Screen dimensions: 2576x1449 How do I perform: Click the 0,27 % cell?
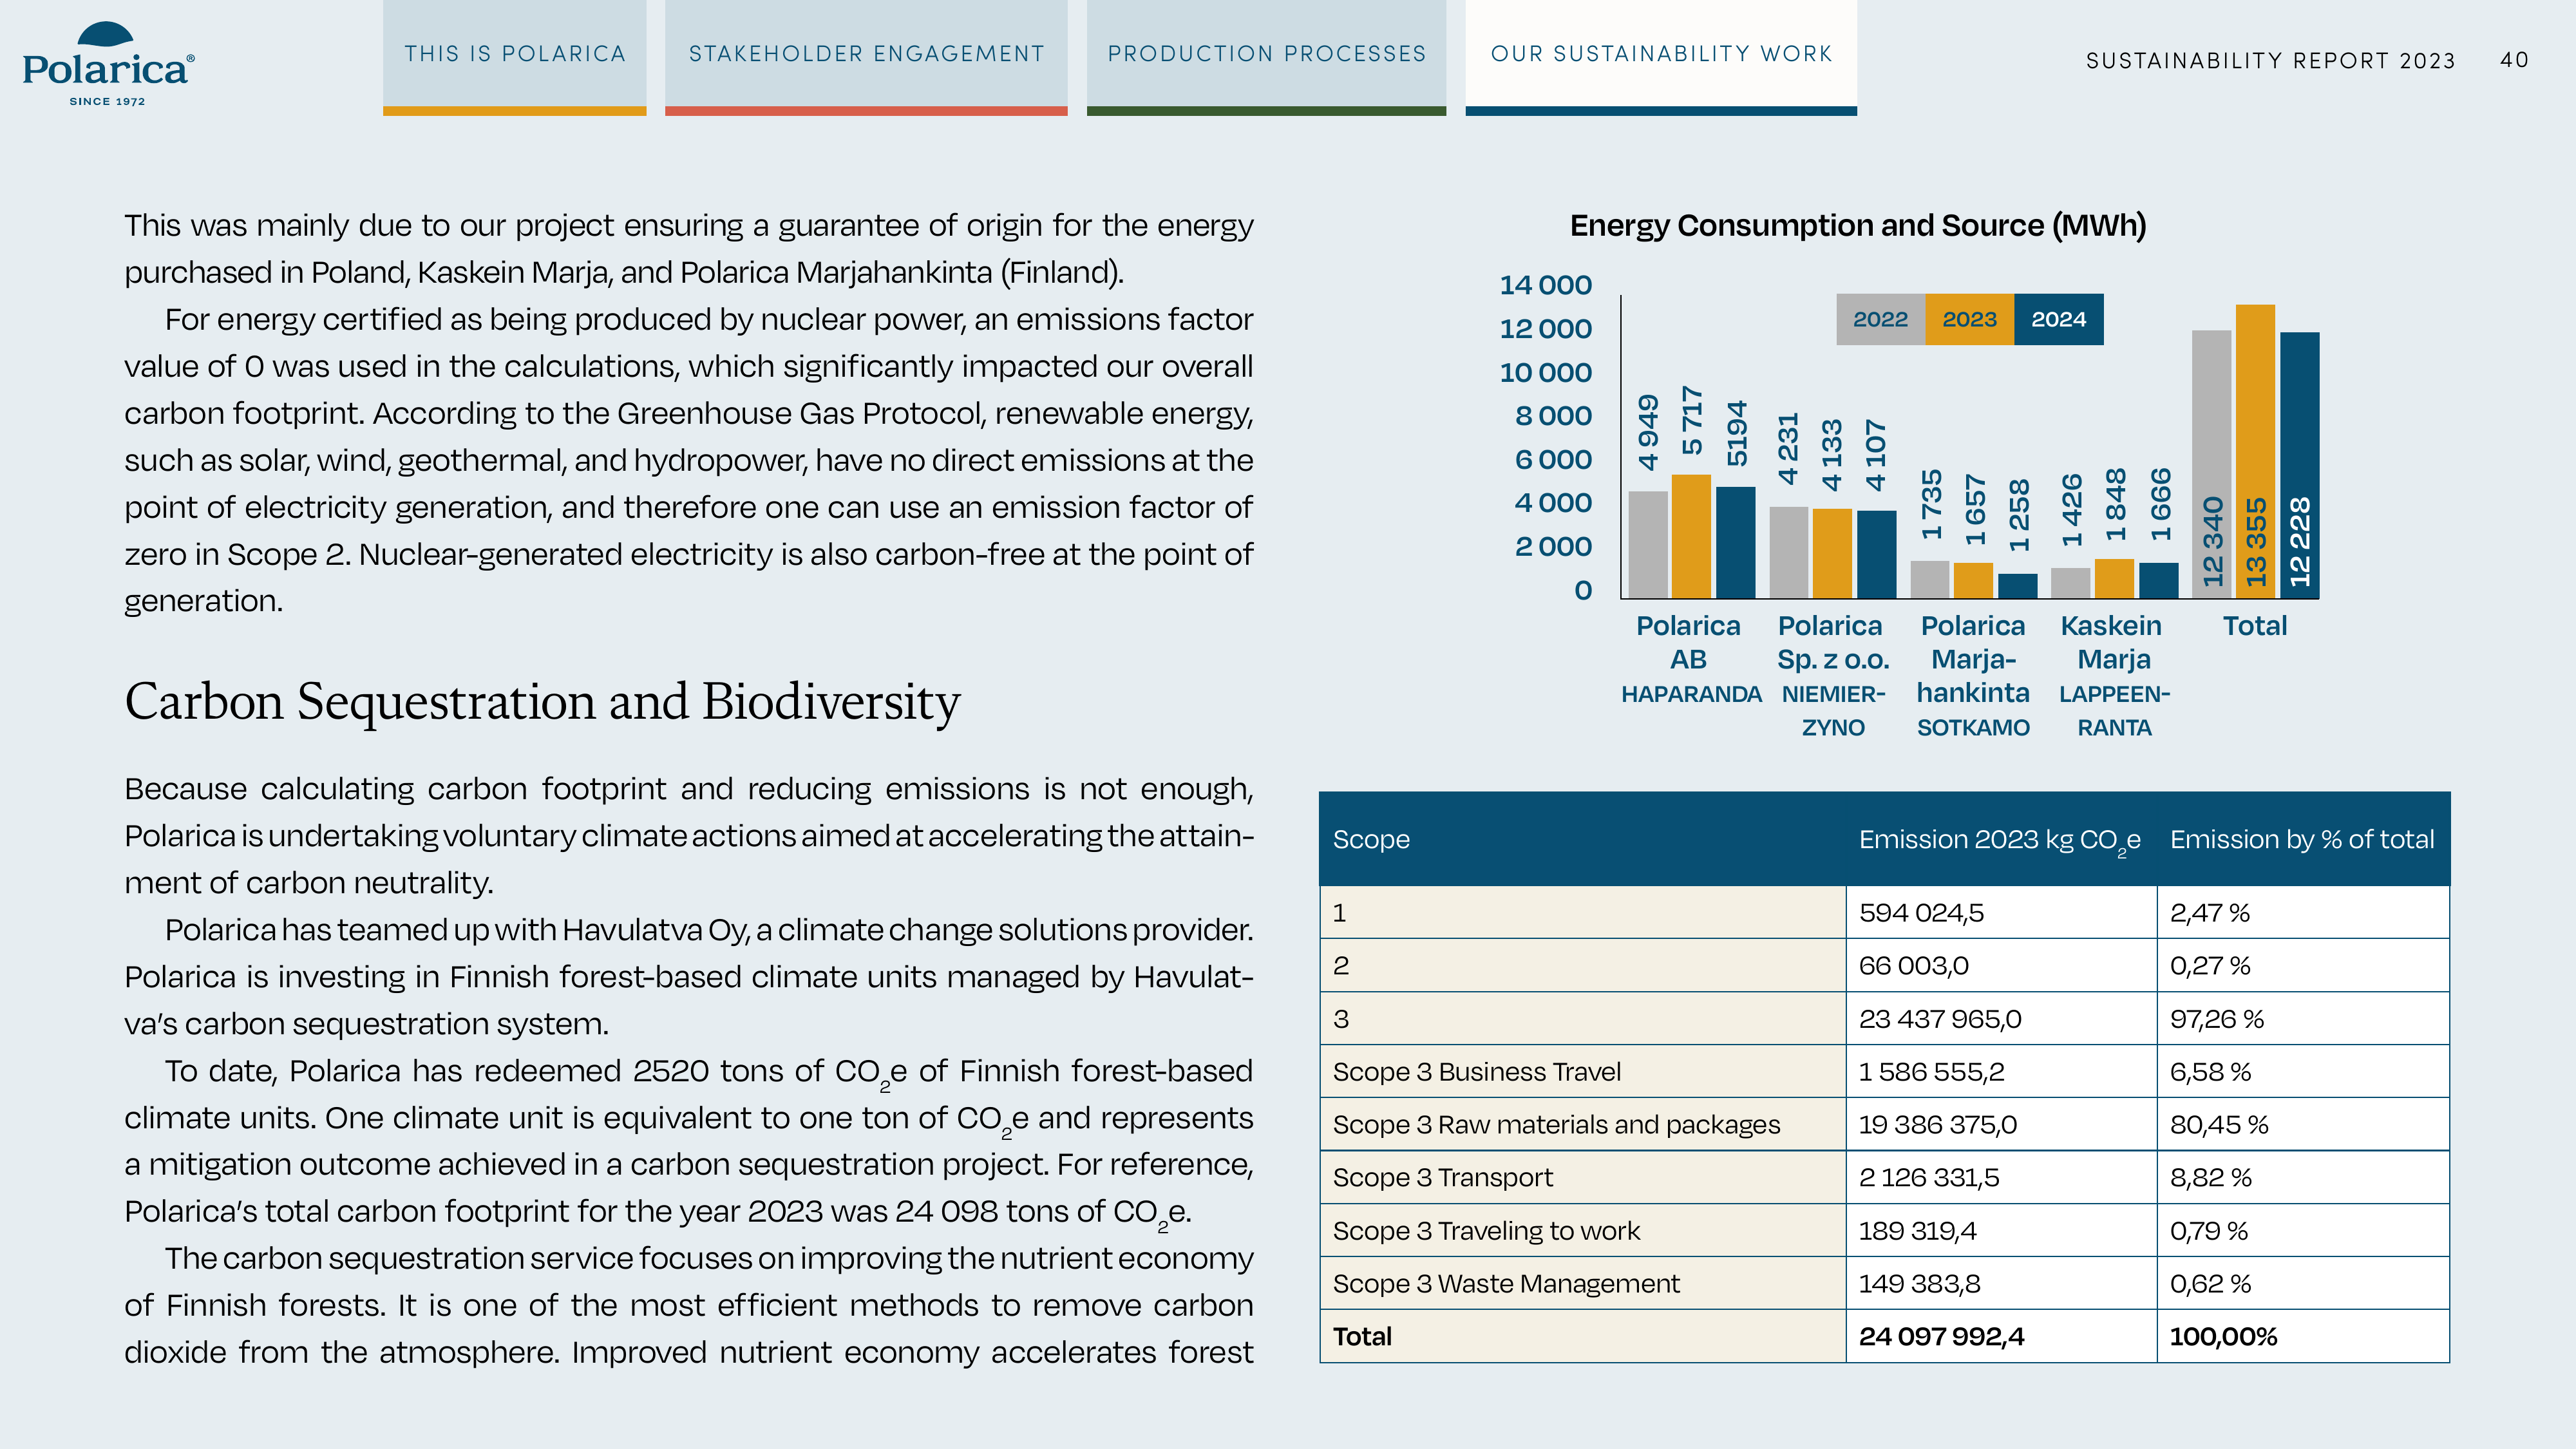[x=2303, y=965]
